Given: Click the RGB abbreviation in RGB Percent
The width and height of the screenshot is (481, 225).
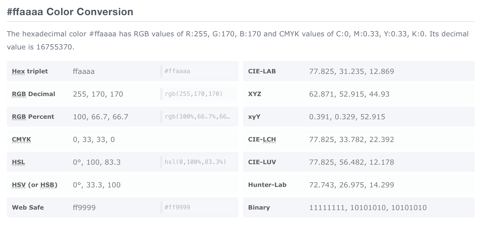Looking at the screenshot, I should 19,117.
